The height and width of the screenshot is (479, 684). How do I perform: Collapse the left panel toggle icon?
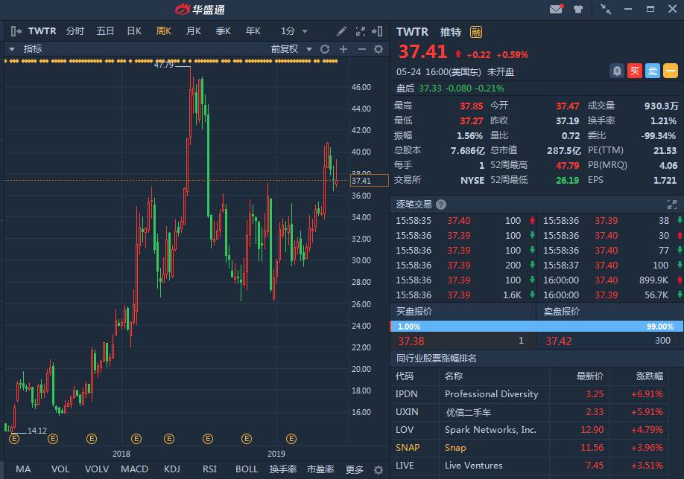tap(16, 31)
